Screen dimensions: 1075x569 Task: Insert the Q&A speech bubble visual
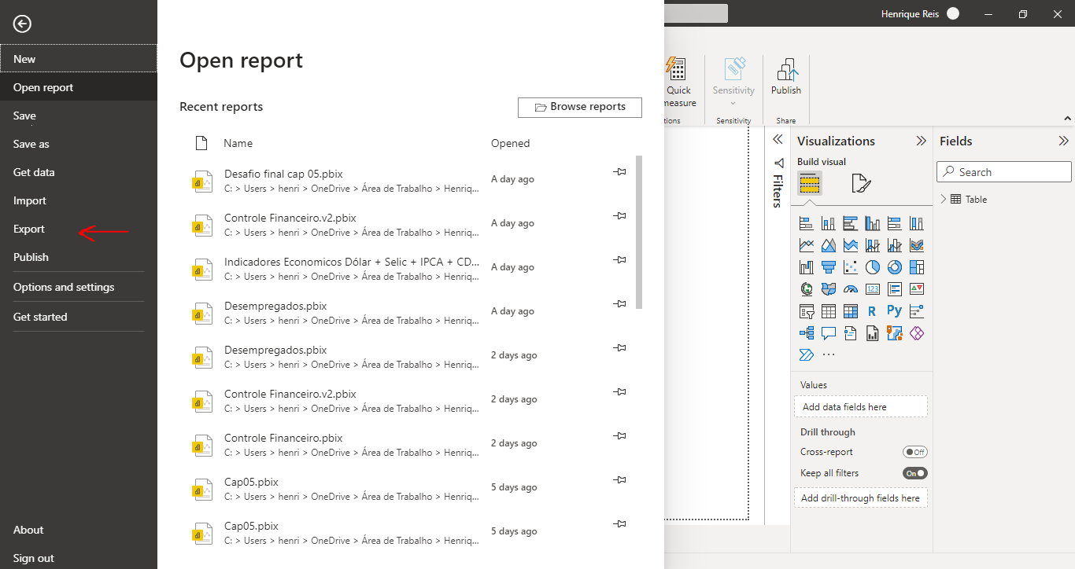pyautogui.click(x=828, y=333)
